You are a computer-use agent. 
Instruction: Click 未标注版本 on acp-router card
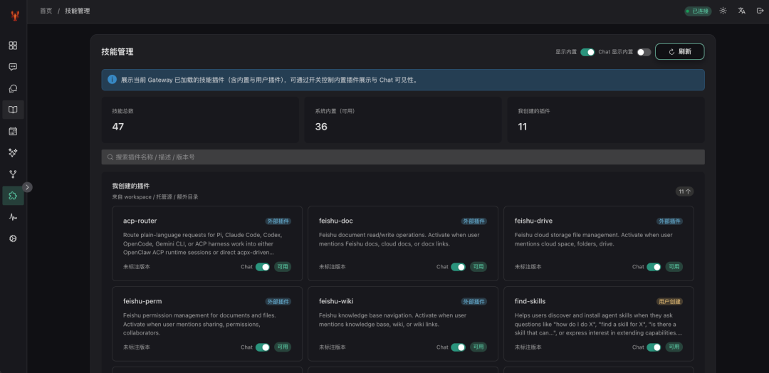click(136, 267)
